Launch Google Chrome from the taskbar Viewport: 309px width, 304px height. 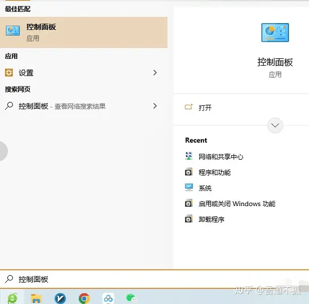[84, 298]
